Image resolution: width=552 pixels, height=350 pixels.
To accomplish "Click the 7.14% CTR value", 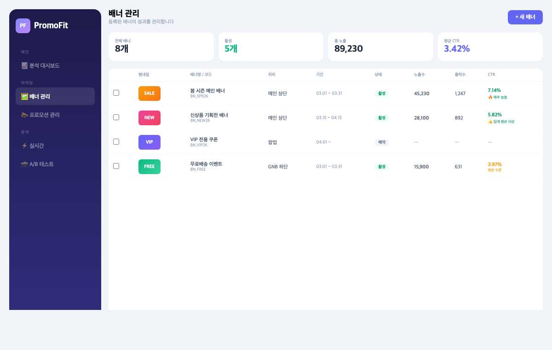I will tap(494, 90).
